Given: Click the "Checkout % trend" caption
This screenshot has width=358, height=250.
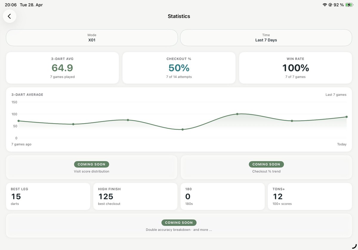Looking at the screenshot, I should pyautogui.click(x=266, y=172).
